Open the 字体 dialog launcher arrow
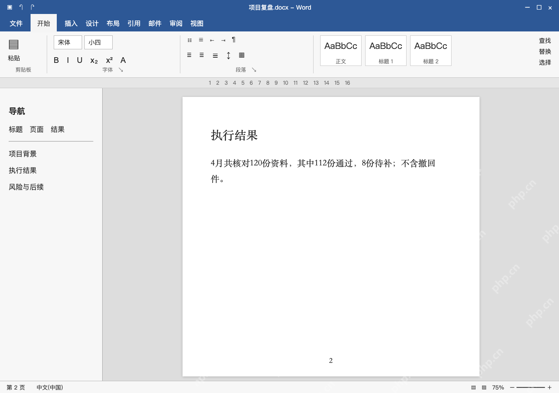 click(x=121, y=70)
